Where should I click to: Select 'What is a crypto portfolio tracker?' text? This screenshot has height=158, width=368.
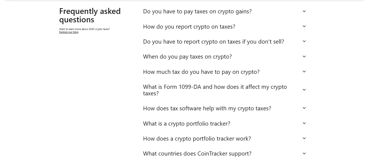pyautogui.click(x=186, y=124)
